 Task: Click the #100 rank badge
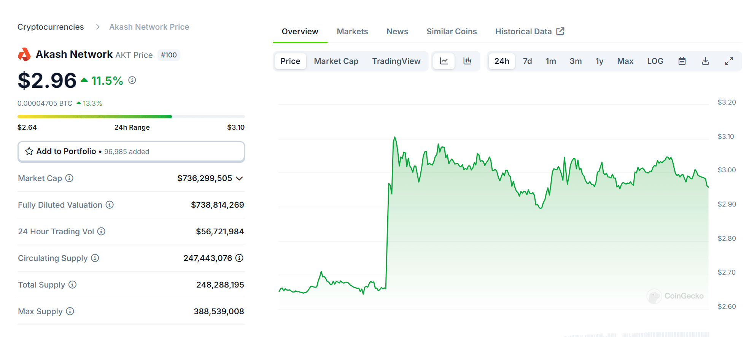[169, 55]
